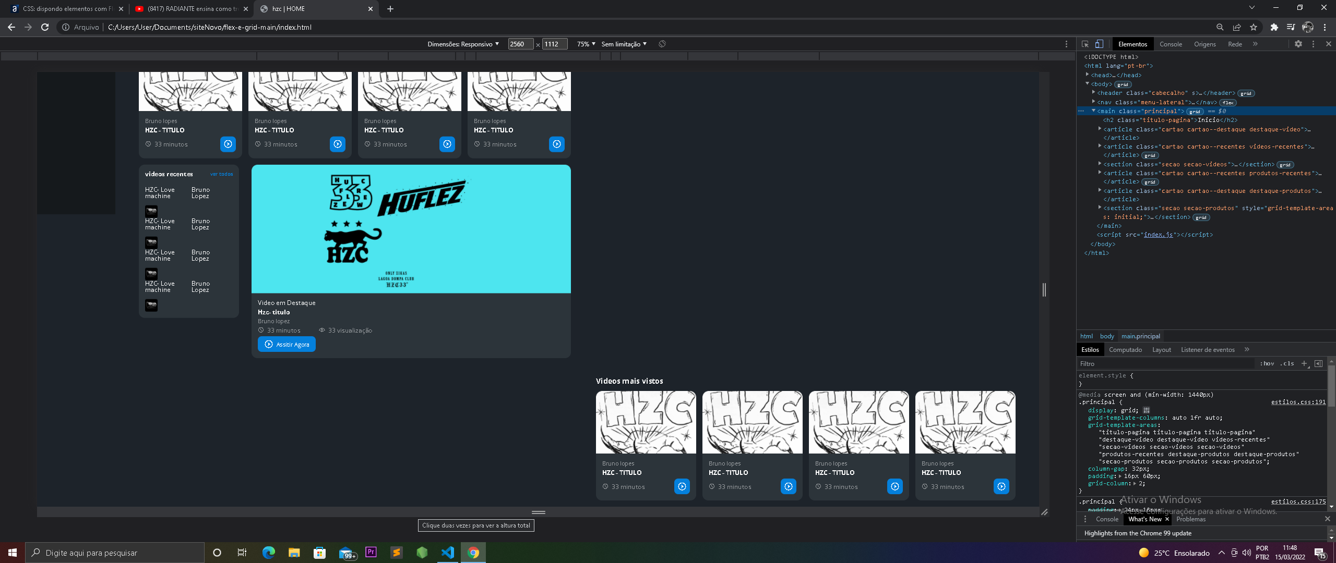Switch drawer to Problemas tab

point(1191,519)
